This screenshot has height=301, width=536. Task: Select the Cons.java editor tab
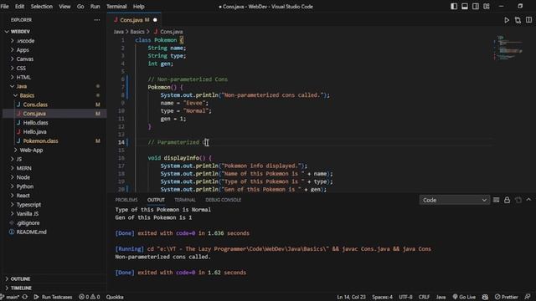click(x=134, y=20)
